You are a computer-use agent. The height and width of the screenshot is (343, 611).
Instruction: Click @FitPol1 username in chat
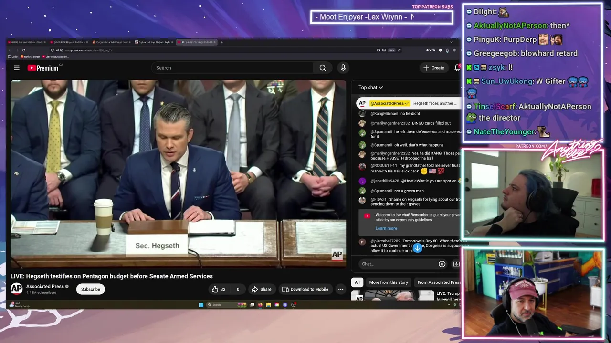tap(379, 200)
